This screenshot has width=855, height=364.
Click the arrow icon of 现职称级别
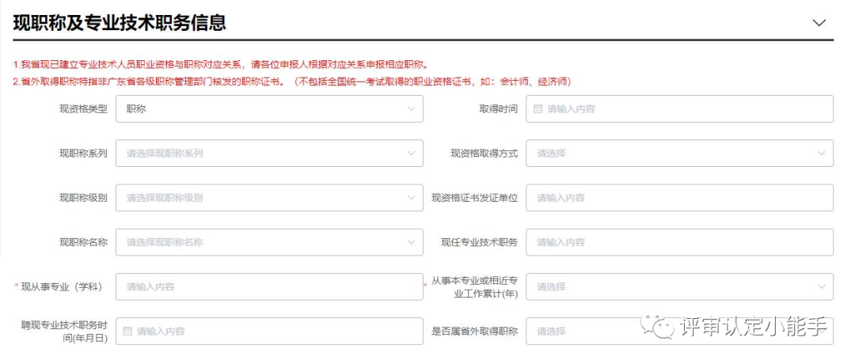point(411,198)
